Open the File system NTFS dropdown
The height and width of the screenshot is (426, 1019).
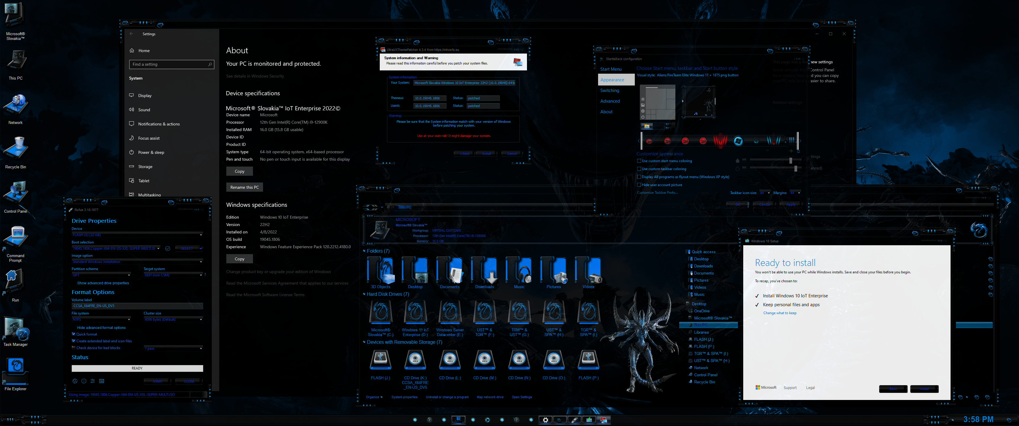101,319
